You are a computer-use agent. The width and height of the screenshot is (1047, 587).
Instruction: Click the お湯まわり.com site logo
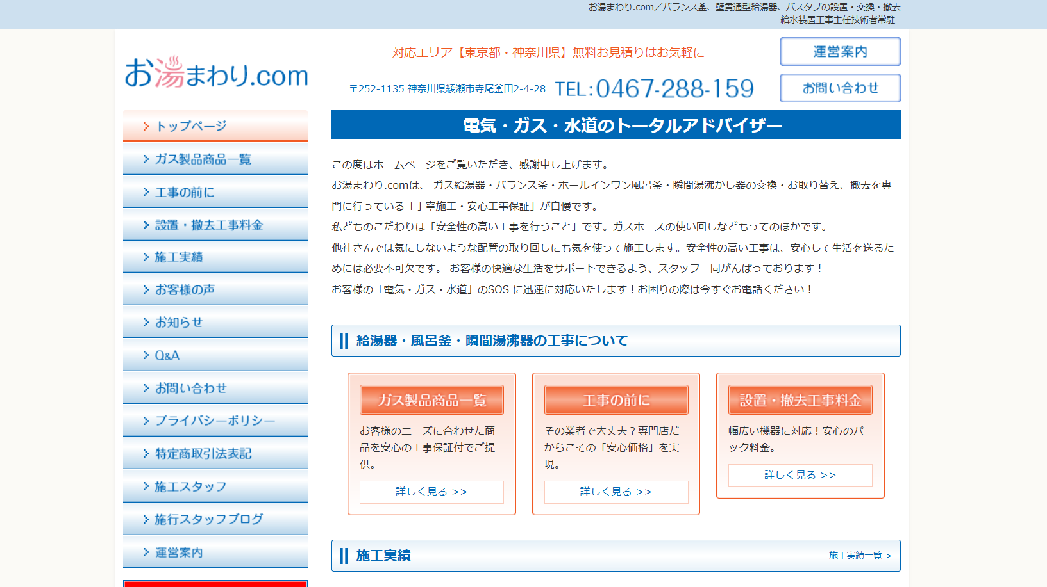click(x=216, y=73)
